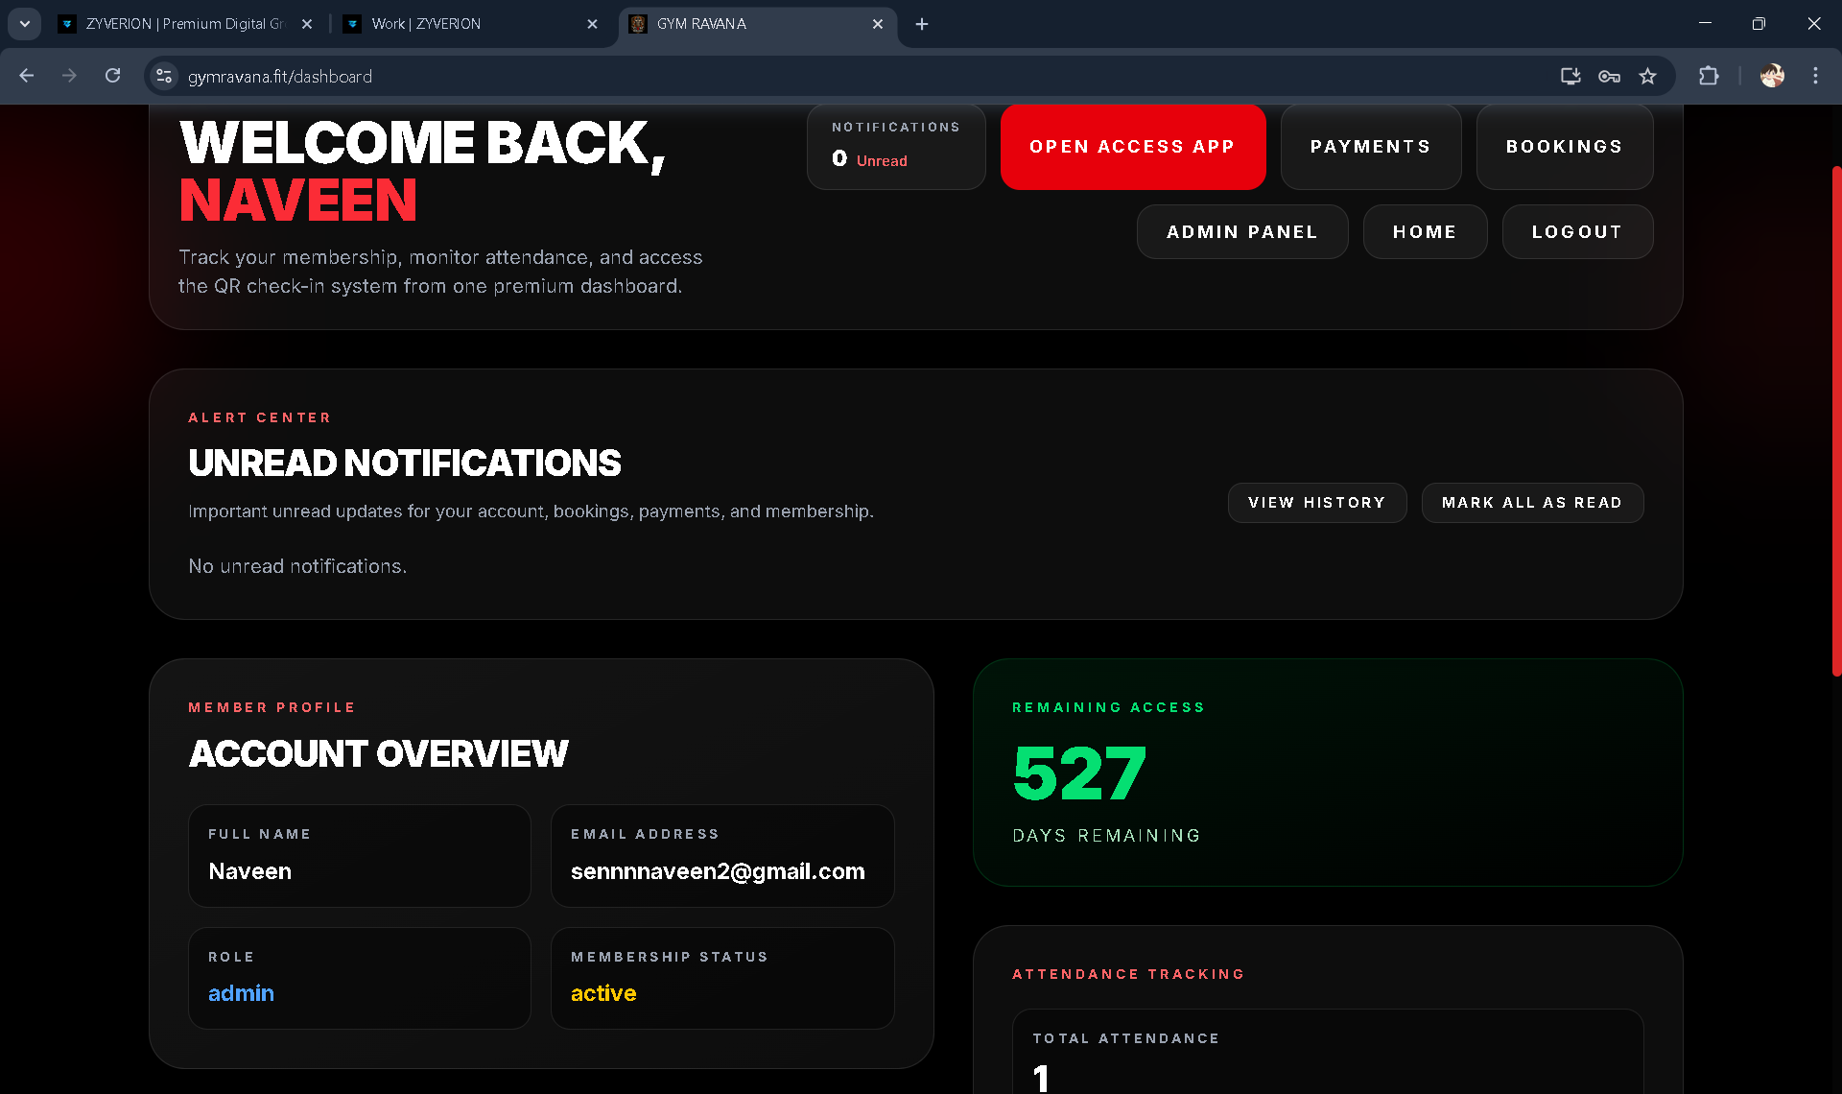Image resolution: width=1842 pixels, height=1094 pixels.
Task: Open the Bookings section
Action: pyautogui.click(x=1564, y=146)
